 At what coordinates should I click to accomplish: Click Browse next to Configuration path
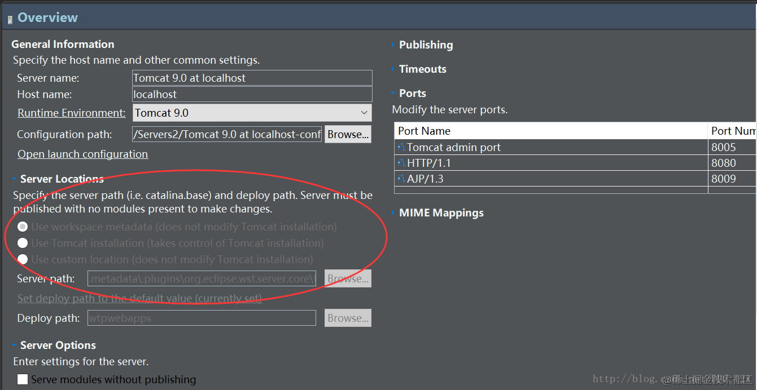(348, 134)
